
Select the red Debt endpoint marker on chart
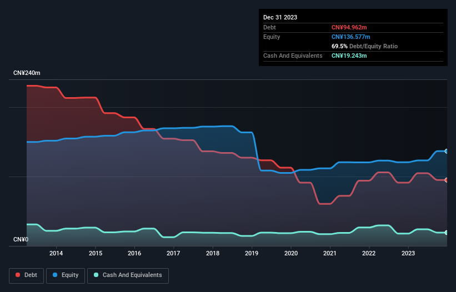tap(447, 180)
